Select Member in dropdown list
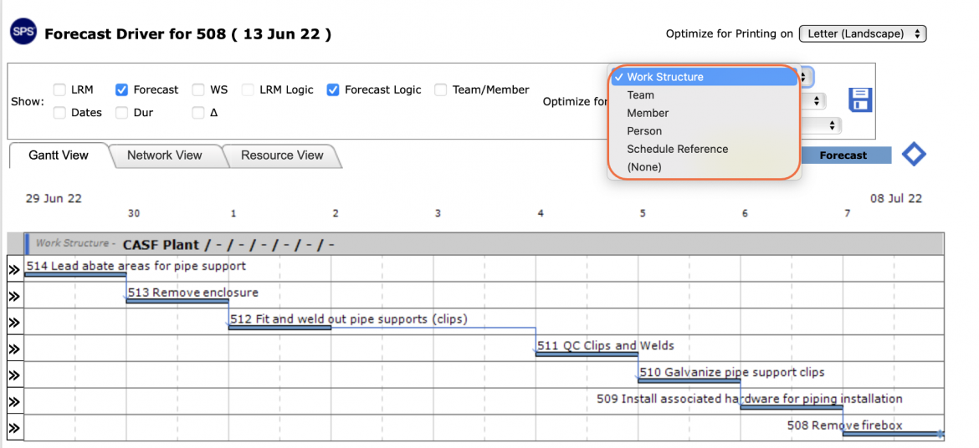979x448 pixels. [x=703, y=113]
